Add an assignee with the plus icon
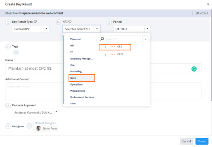212x147 pixels. click(x=29, y=126)
